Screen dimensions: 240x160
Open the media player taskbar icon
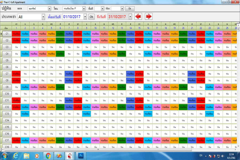pos(37,155)
